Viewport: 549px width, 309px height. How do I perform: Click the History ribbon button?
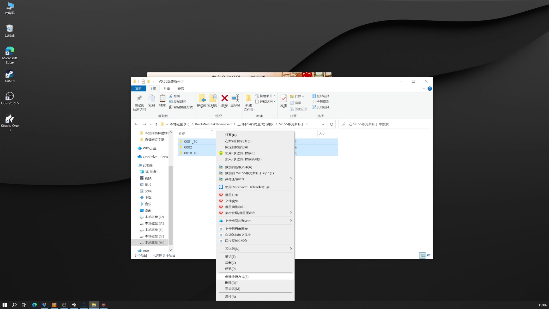299,109
